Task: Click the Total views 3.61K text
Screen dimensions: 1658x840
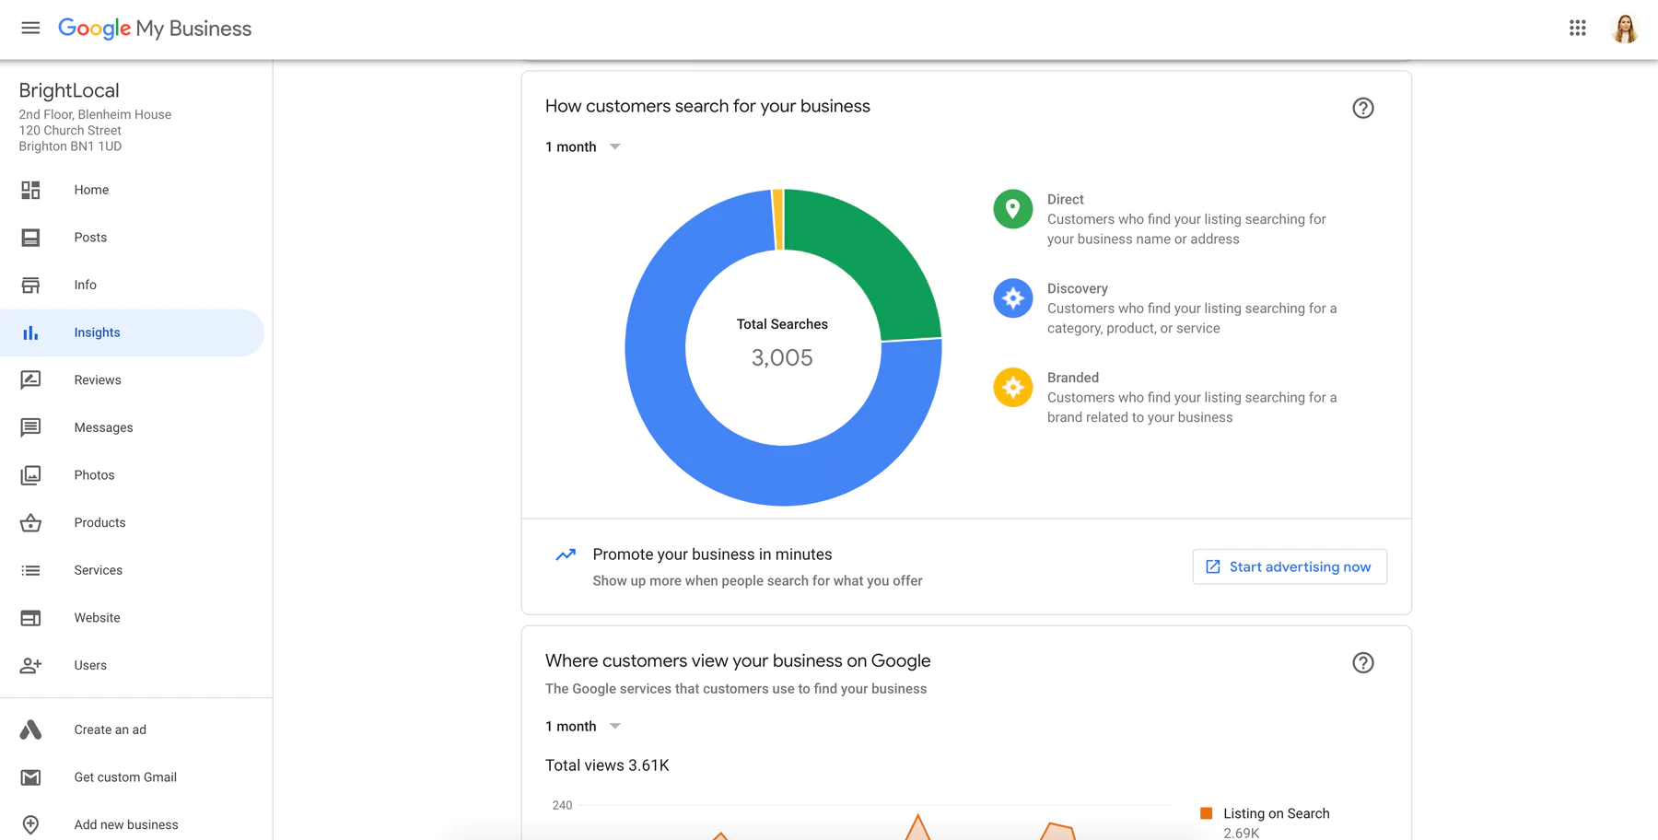Action: 607,765
